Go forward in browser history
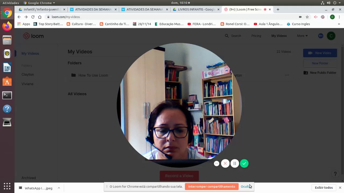The image size is (344, 193). tap(26, 17)
